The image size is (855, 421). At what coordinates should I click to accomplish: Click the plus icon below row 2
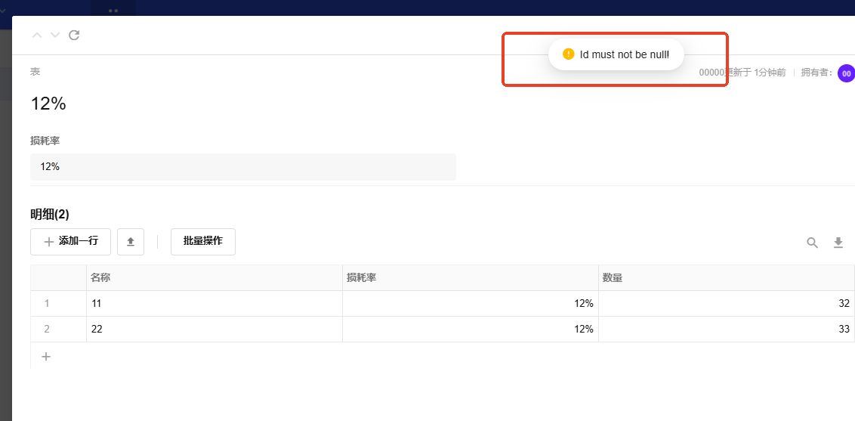(46, 356)
